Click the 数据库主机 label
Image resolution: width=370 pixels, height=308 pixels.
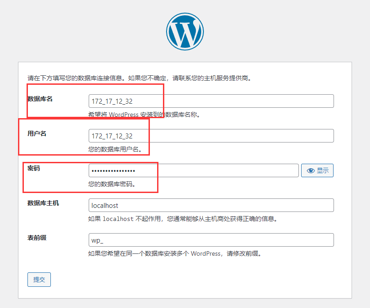tap(43, 203)
